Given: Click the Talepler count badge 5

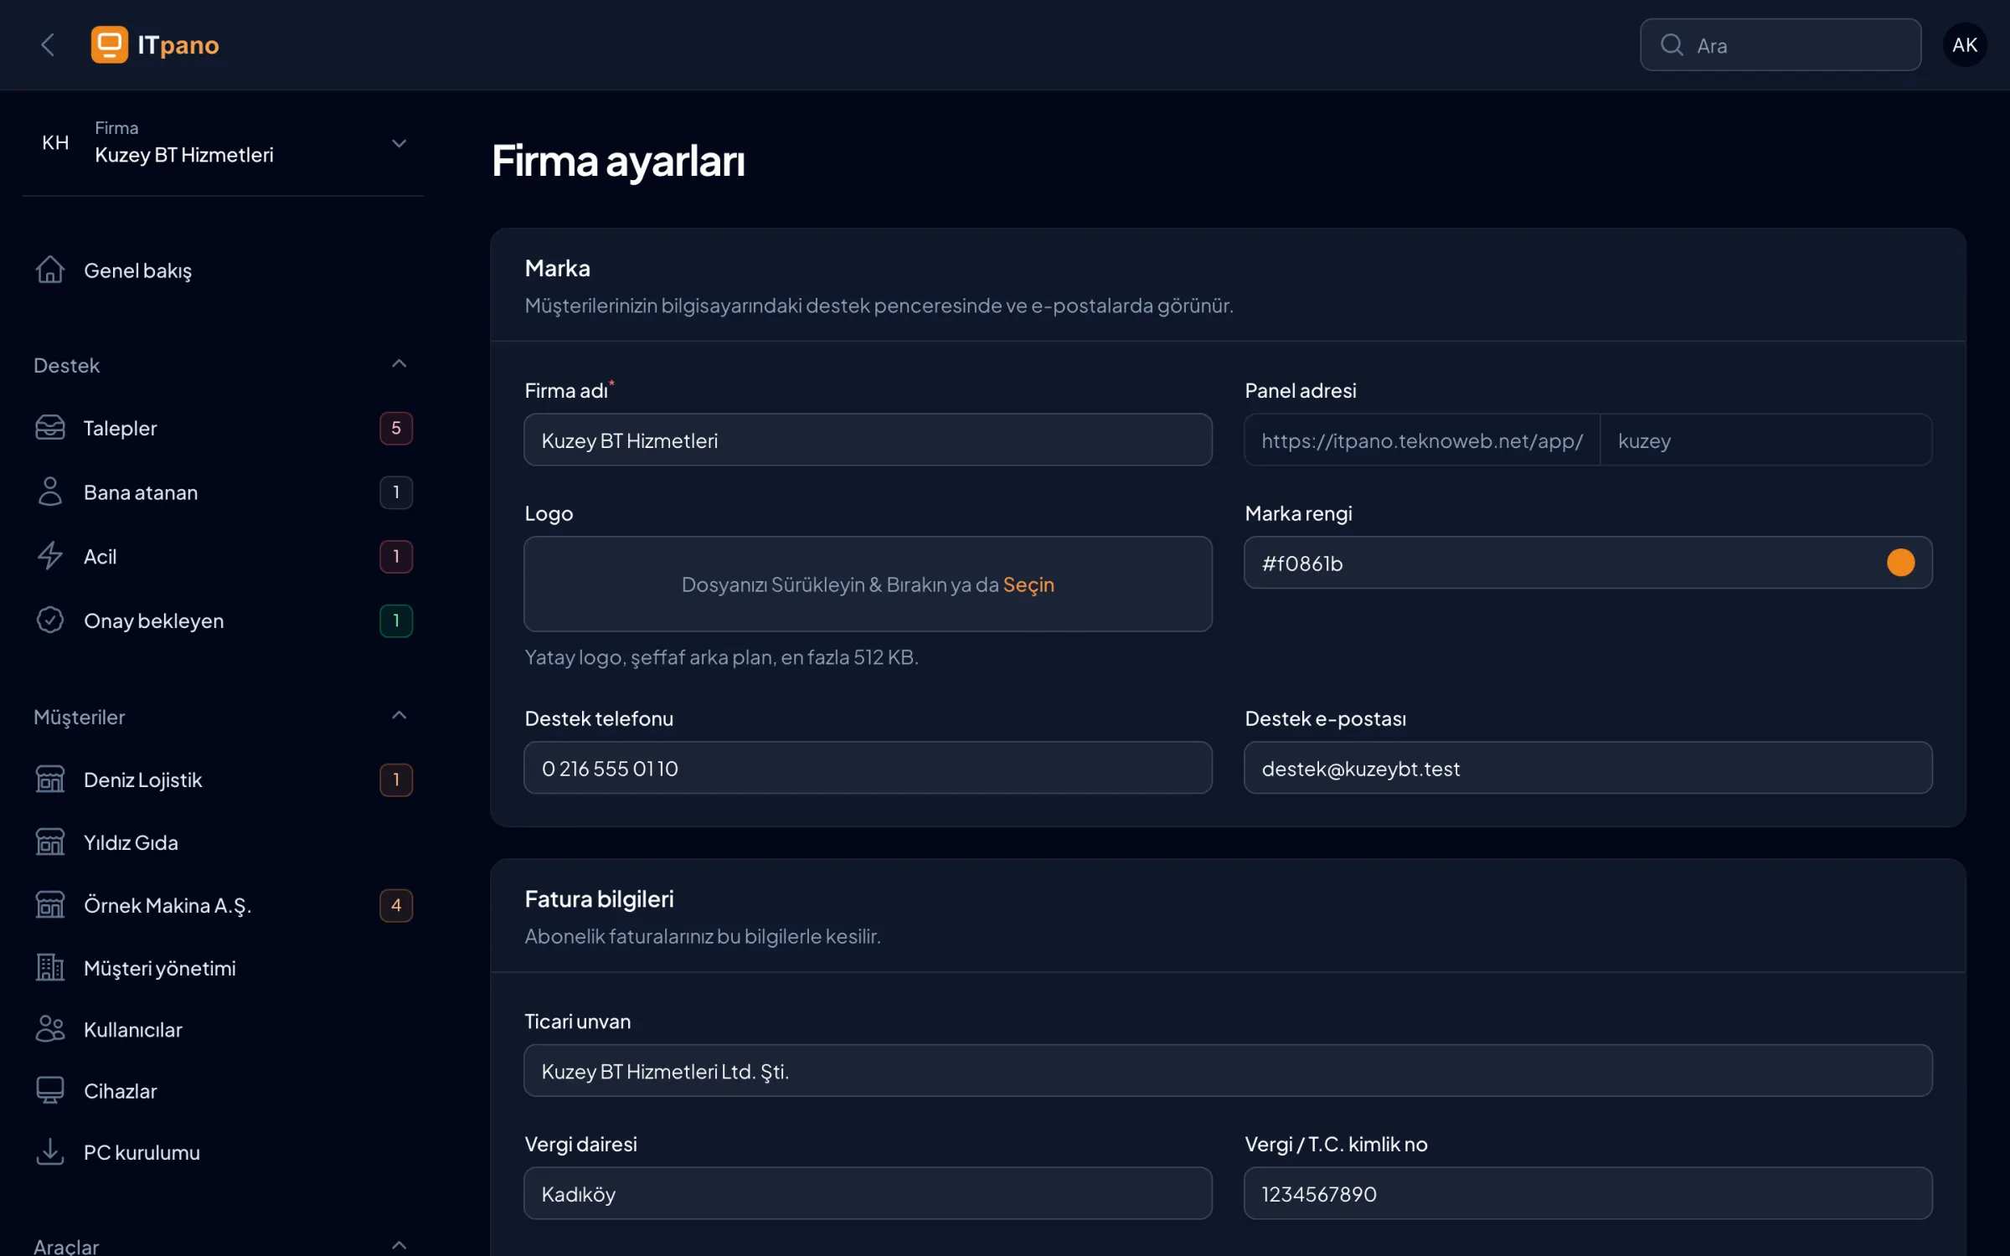Looking at the screenshot, I should pos(396,428).
